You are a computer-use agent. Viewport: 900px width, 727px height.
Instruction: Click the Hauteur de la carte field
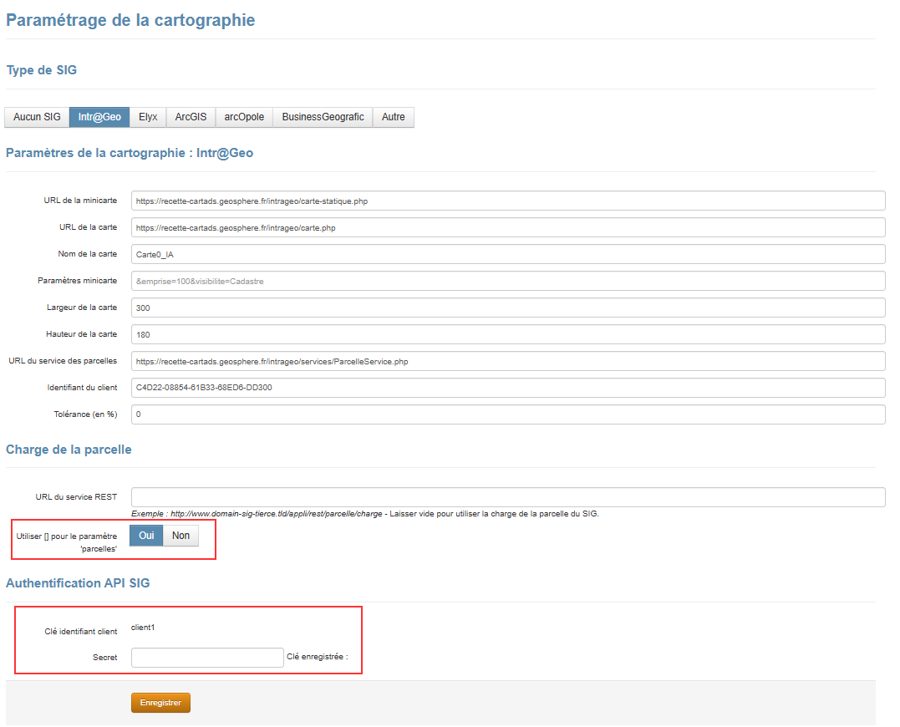click(507, 334)
